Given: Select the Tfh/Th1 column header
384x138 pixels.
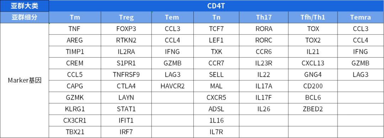Looking at the screenshot, I should coord(313,17).
